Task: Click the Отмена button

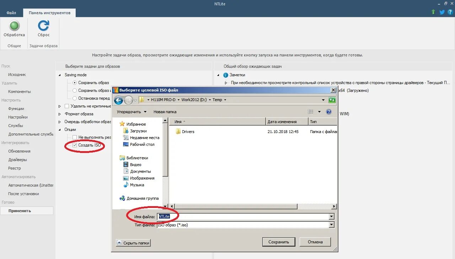Action: (x=315, y=242)
